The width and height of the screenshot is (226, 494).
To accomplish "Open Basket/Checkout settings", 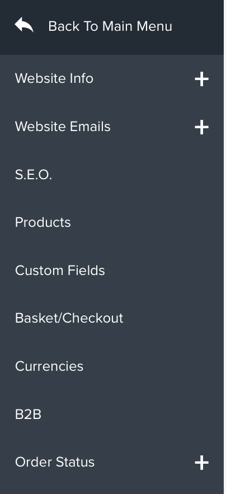I will pos(69,318).
